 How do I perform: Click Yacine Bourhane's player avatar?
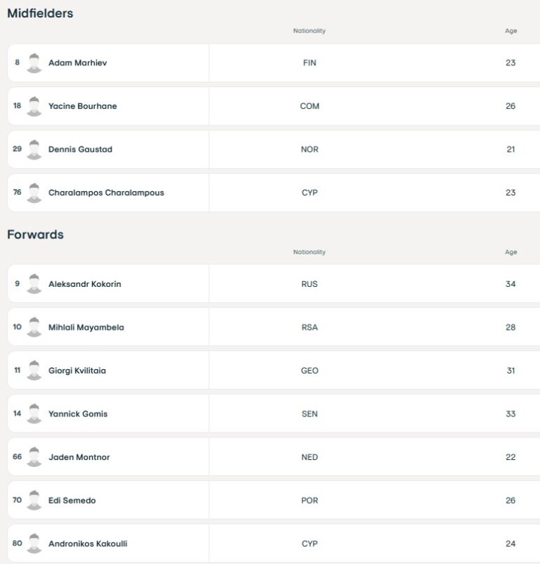tap(34, 106)
